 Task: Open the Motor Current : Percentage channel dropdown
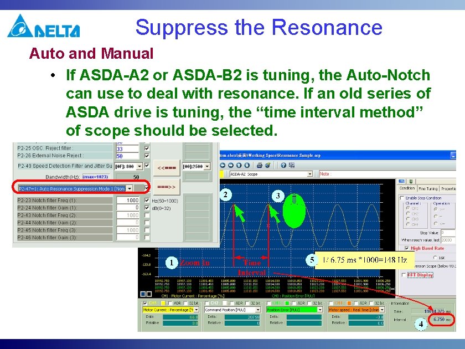[197, 310]
